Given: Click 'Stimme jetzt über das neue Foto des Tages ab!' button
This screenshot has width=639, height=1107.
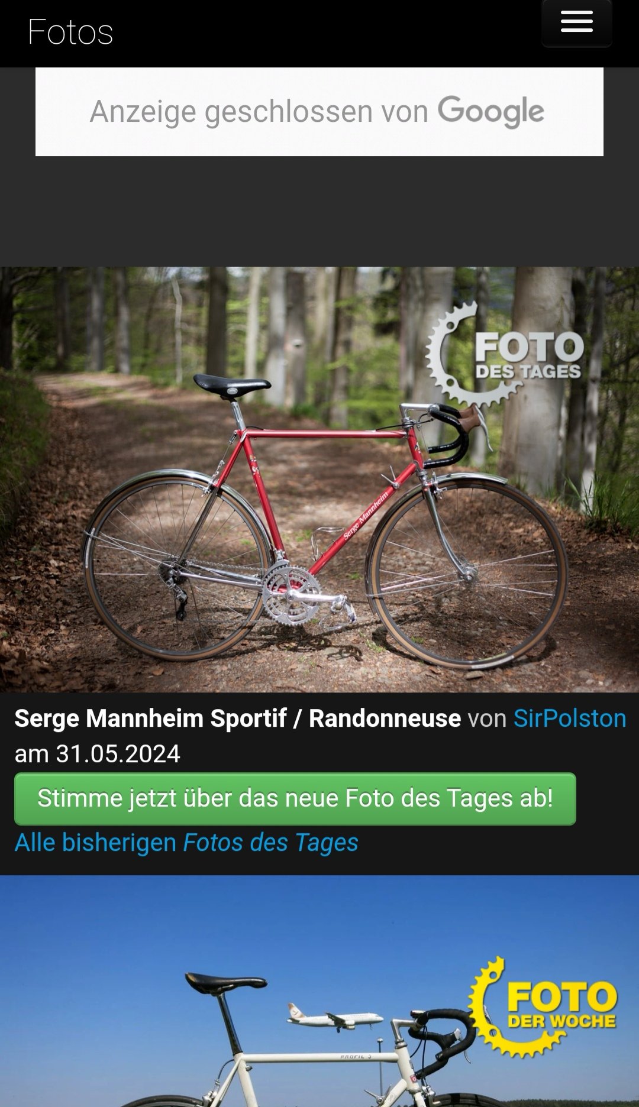Looking at the screenshot, I should click(x=295, y=799).
